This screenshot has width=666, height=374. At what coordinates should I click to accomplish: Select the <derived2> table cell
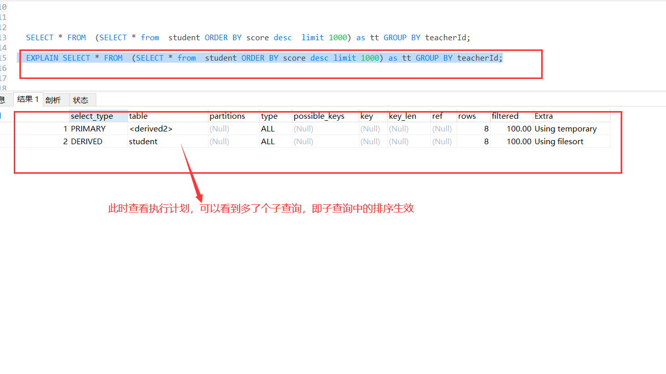168,129
